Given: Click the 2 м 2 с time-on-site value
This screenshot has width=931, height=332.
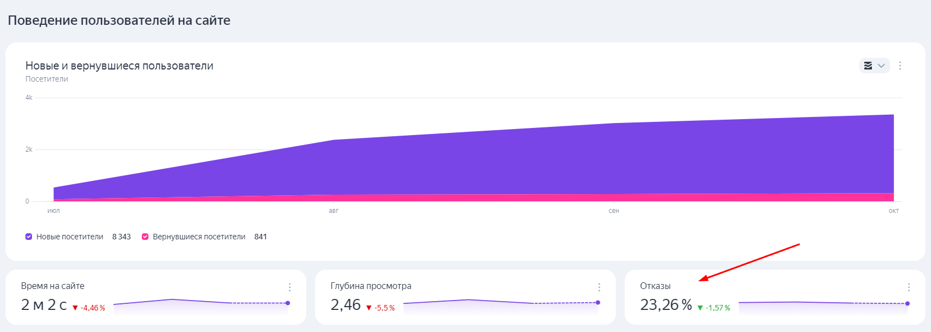Looking at the screenshot, I should (x=42, y=304).
